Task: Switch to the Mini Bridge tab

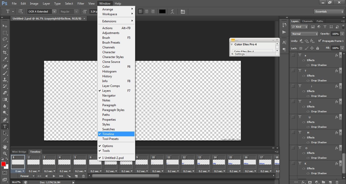Action: point(19,152)
